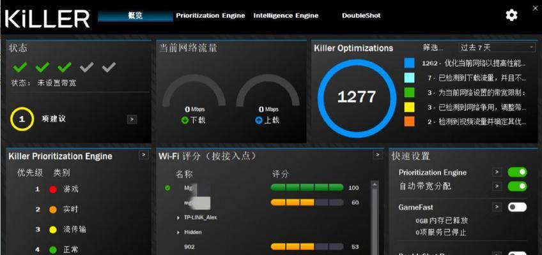Click the 0GB 内存已释放 text
The width and height of the screenshot is (542, 255).
pyautogui.click(x=442, y=221)
